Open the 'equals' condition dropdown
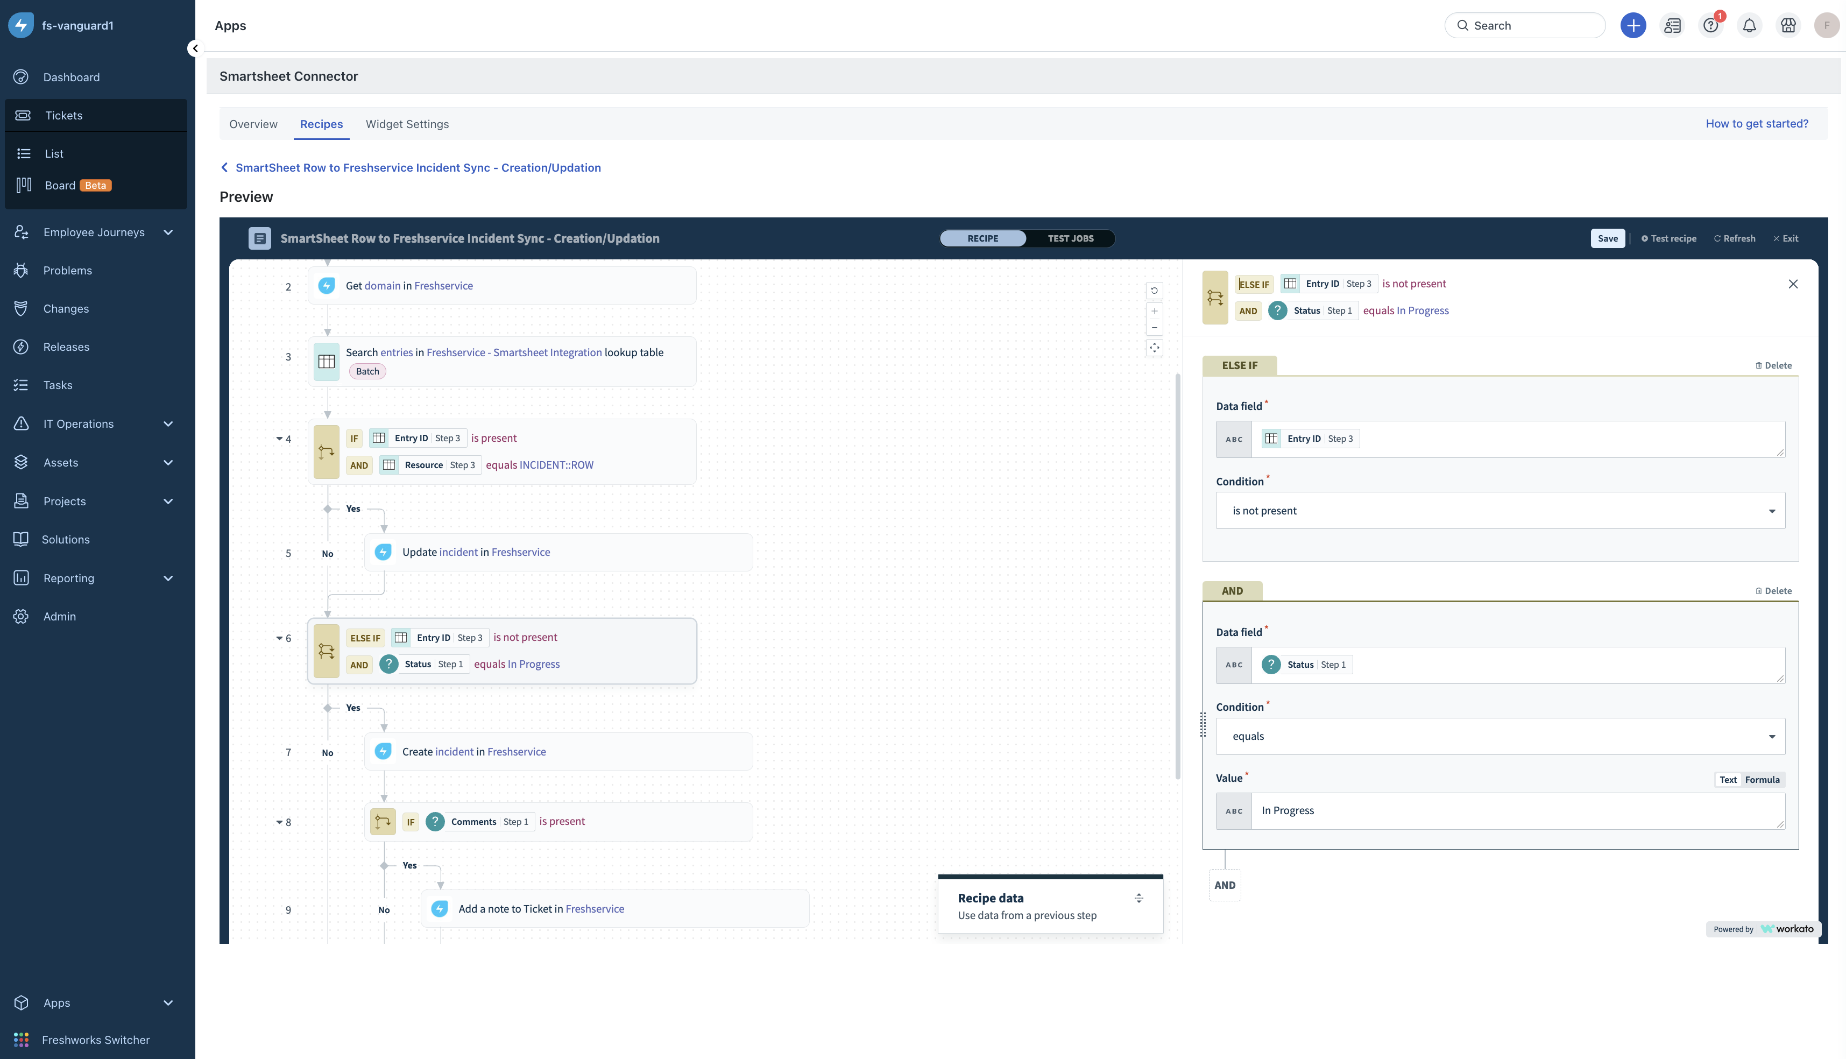Screen dimensions: 1846x1059 click(1500, 736)
